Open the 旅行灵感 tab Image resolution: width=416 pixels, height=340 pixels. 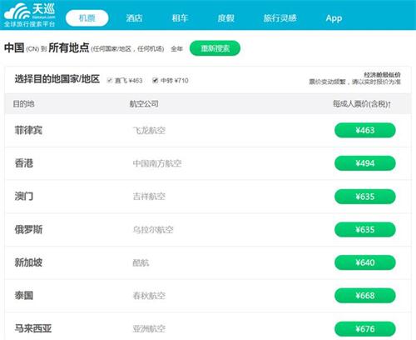point(280,18)
